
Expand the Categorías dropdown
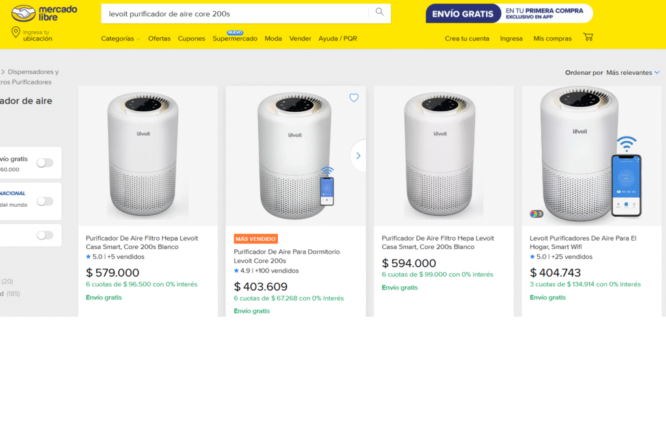120,38
